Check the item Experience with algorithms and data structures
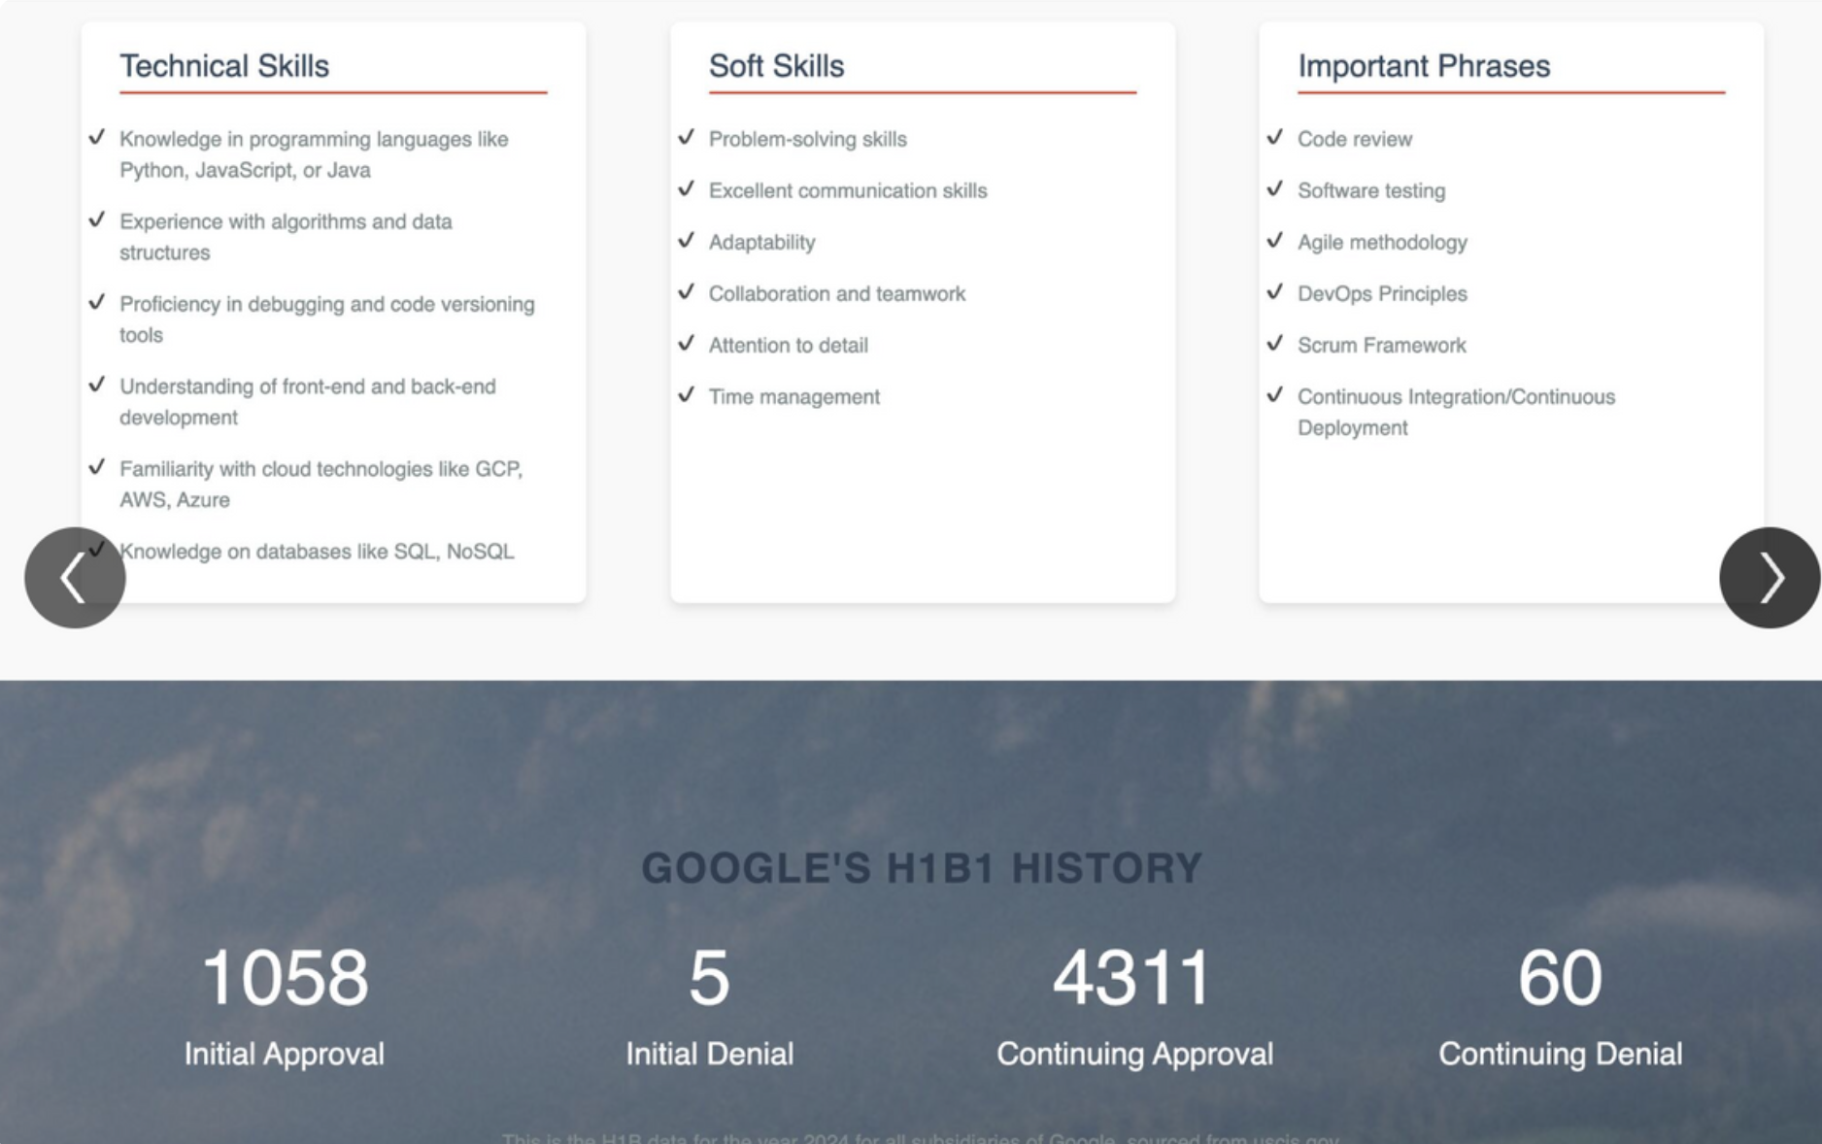1822x1144 pixels. tap(286, 237)
